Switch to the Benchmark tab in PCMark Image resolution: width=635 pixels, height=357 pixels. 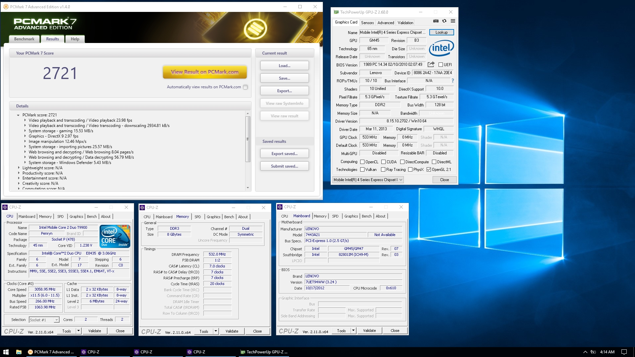24,39
